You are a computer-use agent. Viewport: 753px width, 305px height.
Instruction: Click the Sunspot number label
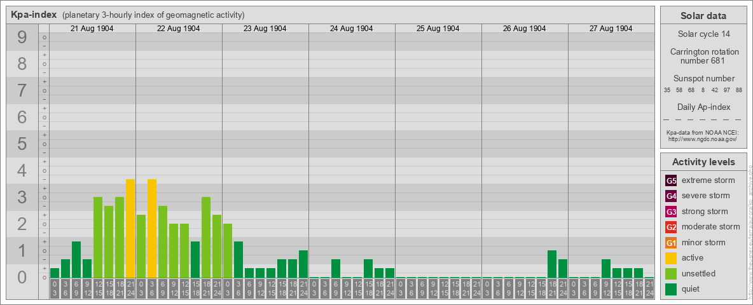[x=703, y=79]
